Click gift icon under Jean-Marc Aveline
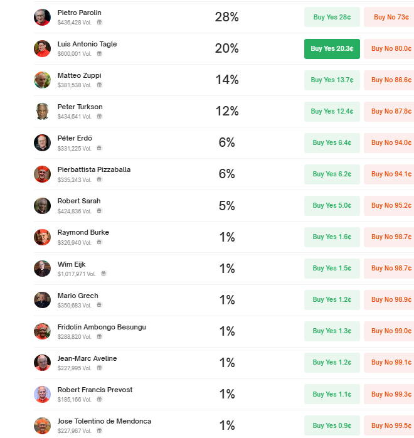This screenshot has height=438, width=414. tap(99, 368)
